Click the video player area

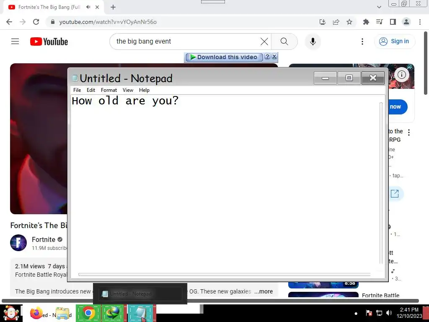coord(39,138)
